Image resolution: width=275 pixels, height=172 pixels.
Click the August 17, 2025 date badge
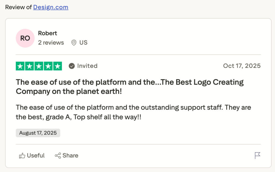(x=38, y=133)
